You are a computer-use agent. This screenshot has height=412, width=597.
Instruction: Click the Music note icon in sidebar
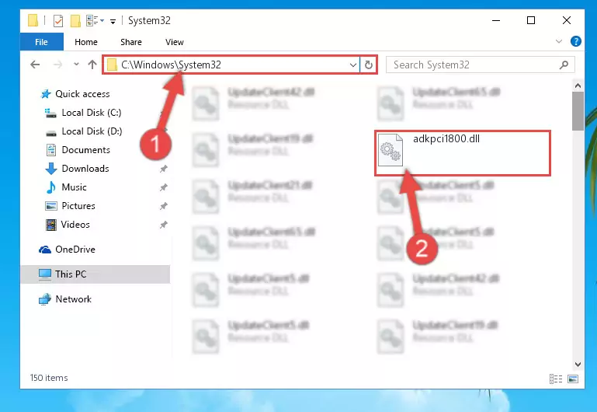[x=51, y=187]
